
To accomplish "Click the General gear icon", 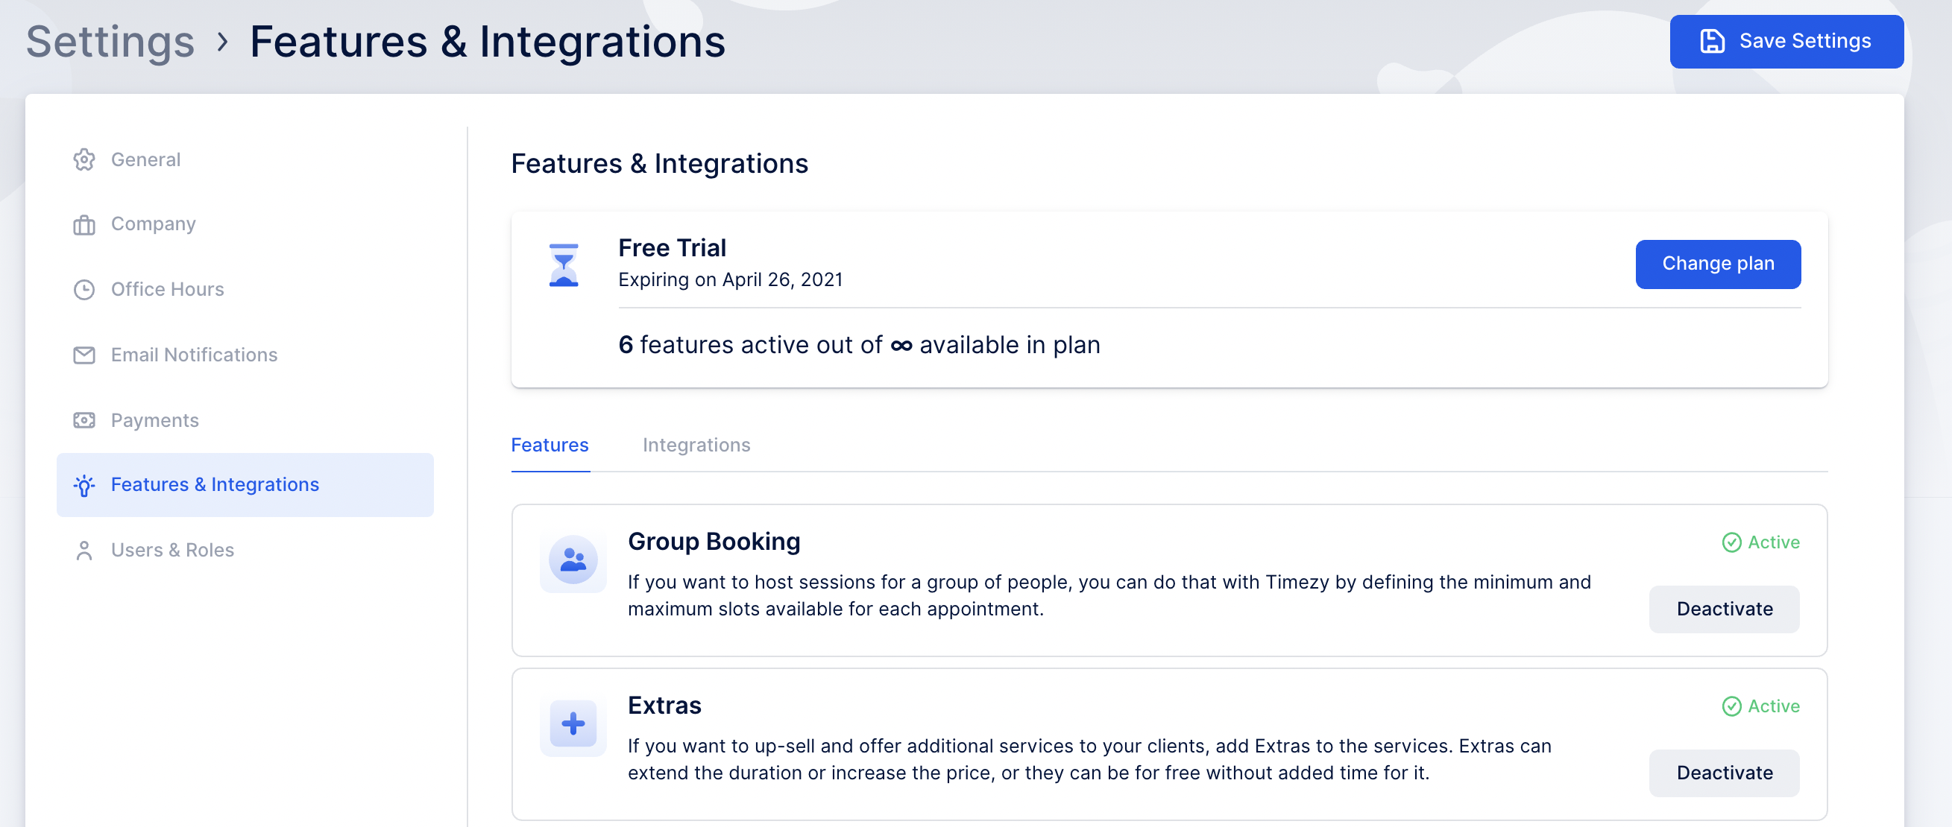I will pyautogui.click(x=84, y=159).
